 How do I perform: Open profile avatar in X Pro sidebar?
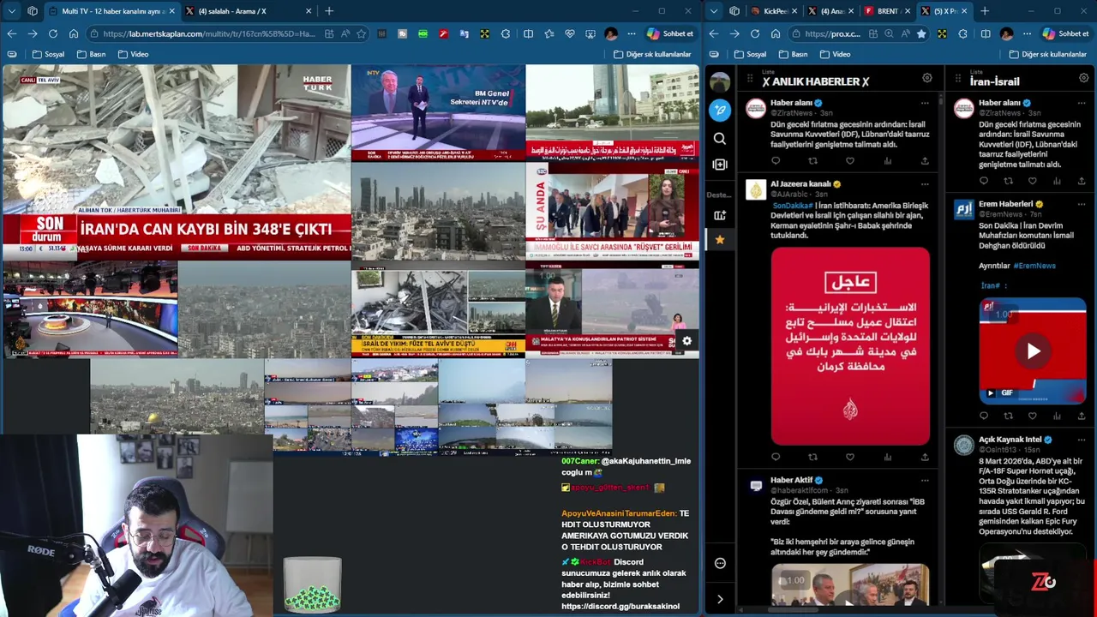[720, 82]
